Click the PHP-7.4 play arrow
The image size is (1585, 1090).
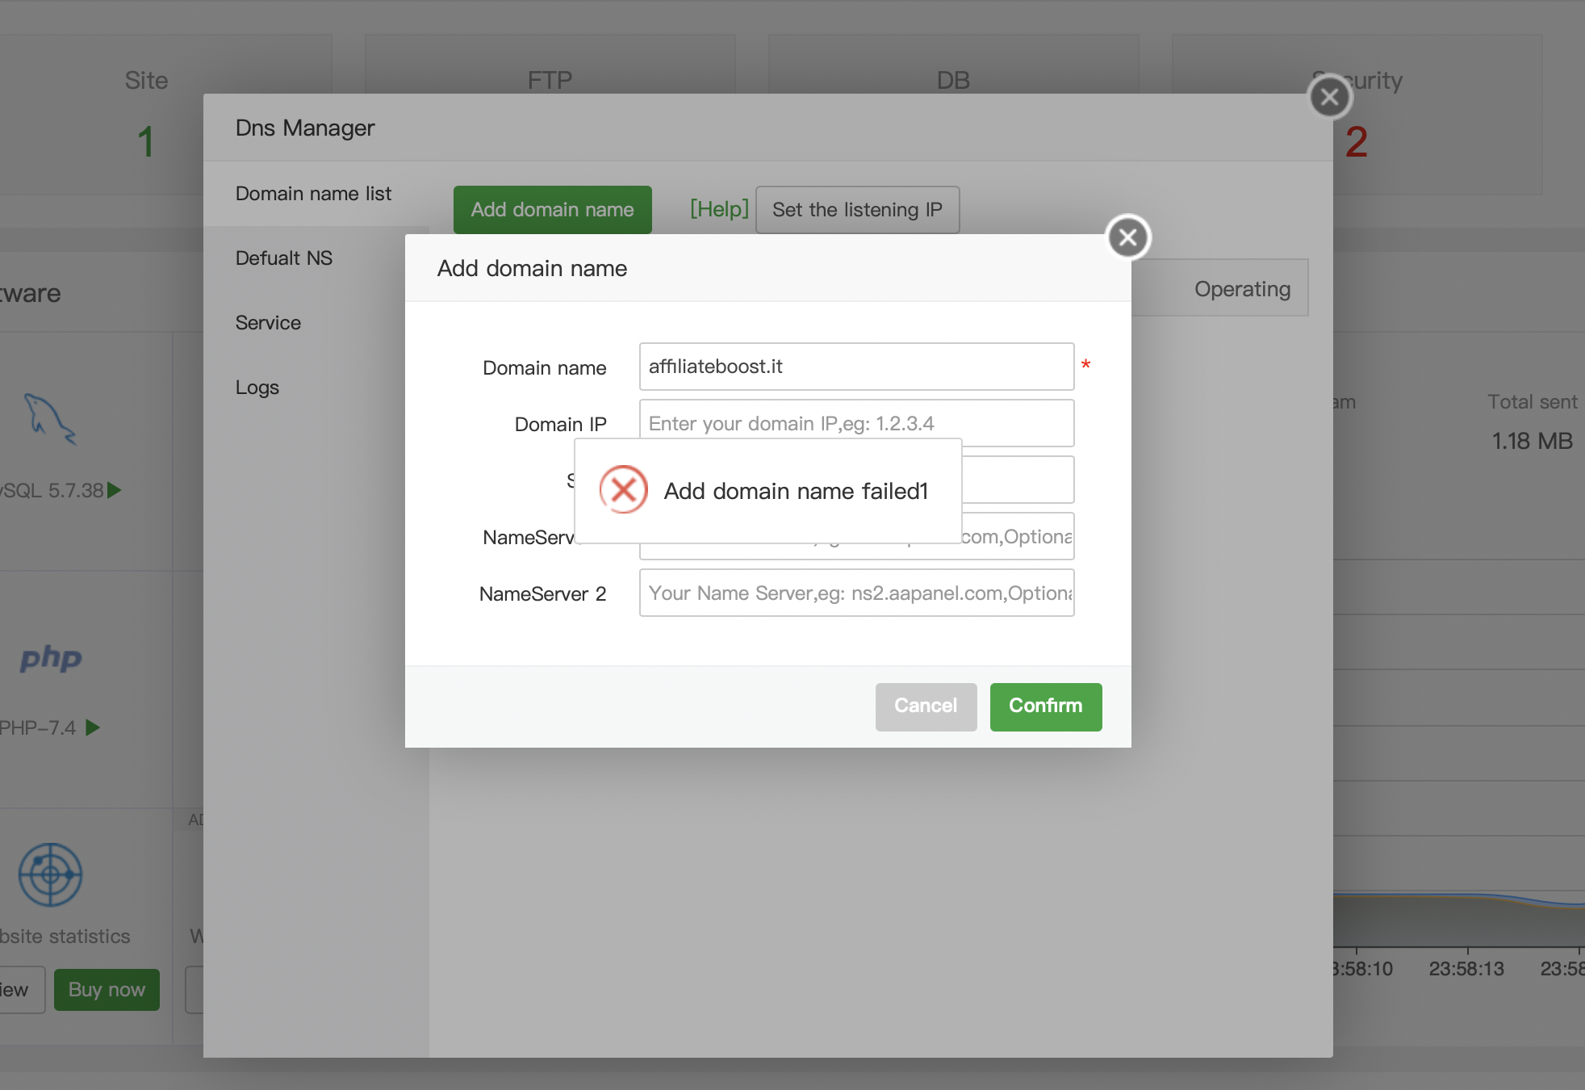(x=93, y=727)
